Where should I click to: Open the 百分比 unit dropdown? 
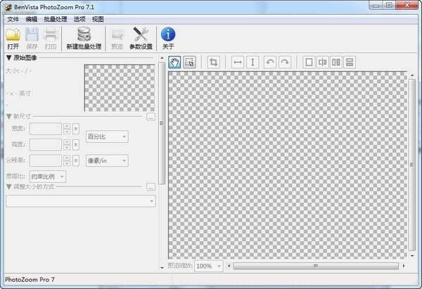pyautogui.click(x=107, y=136)
